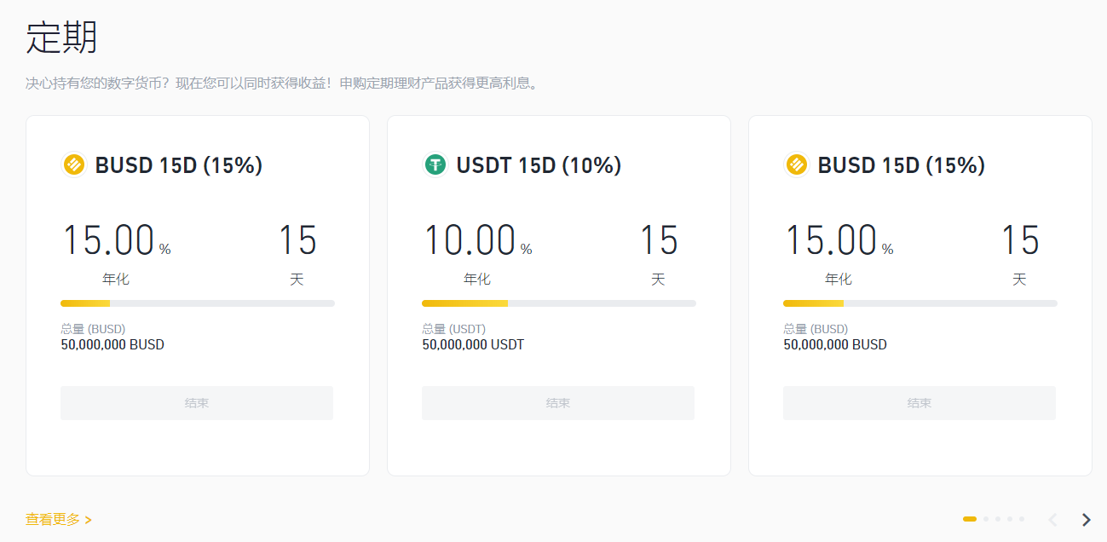Select the second pagination dot
The height and width of the screenshot is (542, 1107).
click(x=985, y=517)
